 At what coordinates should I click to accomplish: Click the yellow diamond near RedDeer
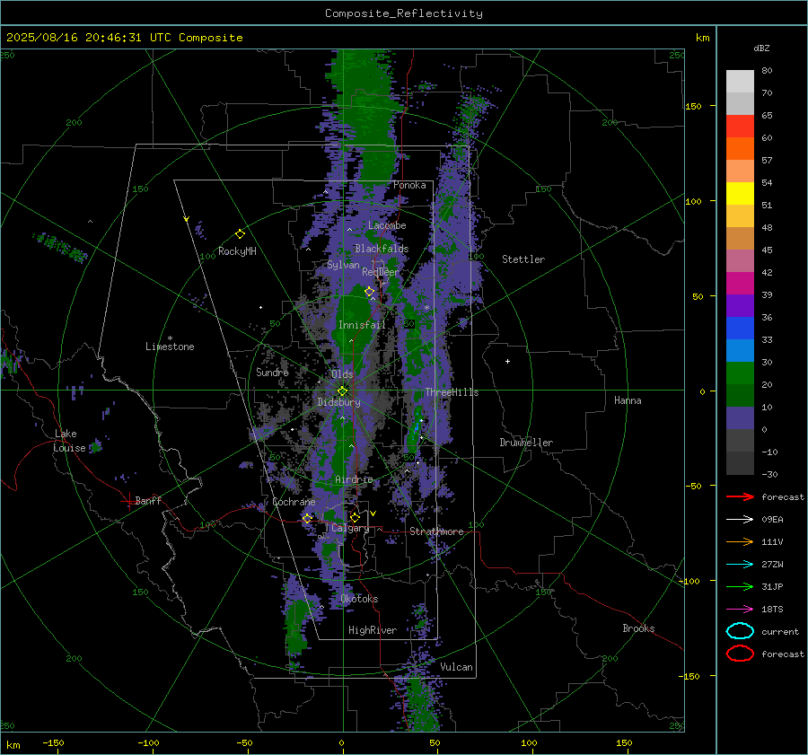(370, 292)
